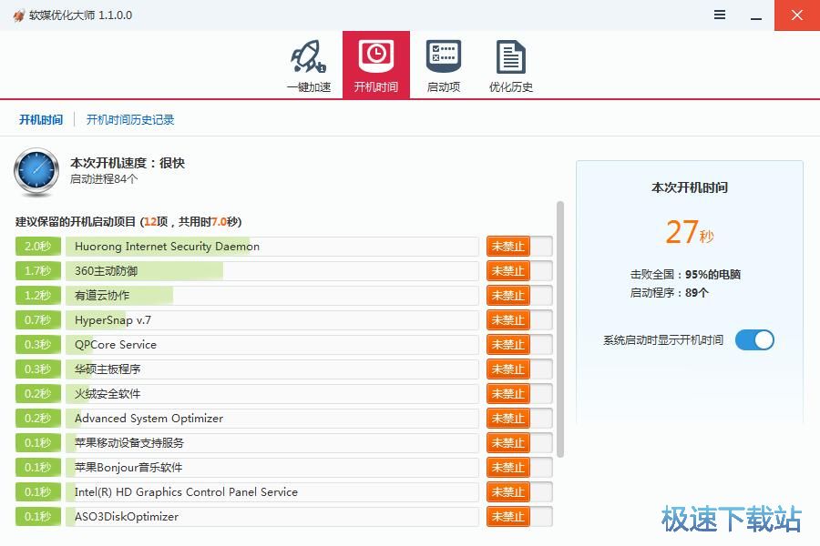The width and height of the screenshot is (820, 546).
Task: Toggle 未禁止 for Advanced System Optimizer
Action: (x=519, y=418)
